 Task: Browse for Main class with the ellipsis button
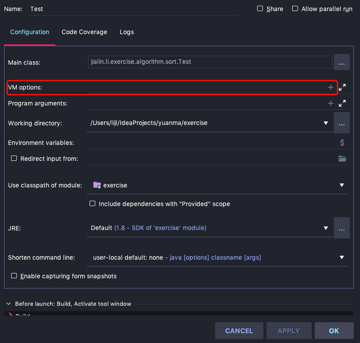point(342,62)
